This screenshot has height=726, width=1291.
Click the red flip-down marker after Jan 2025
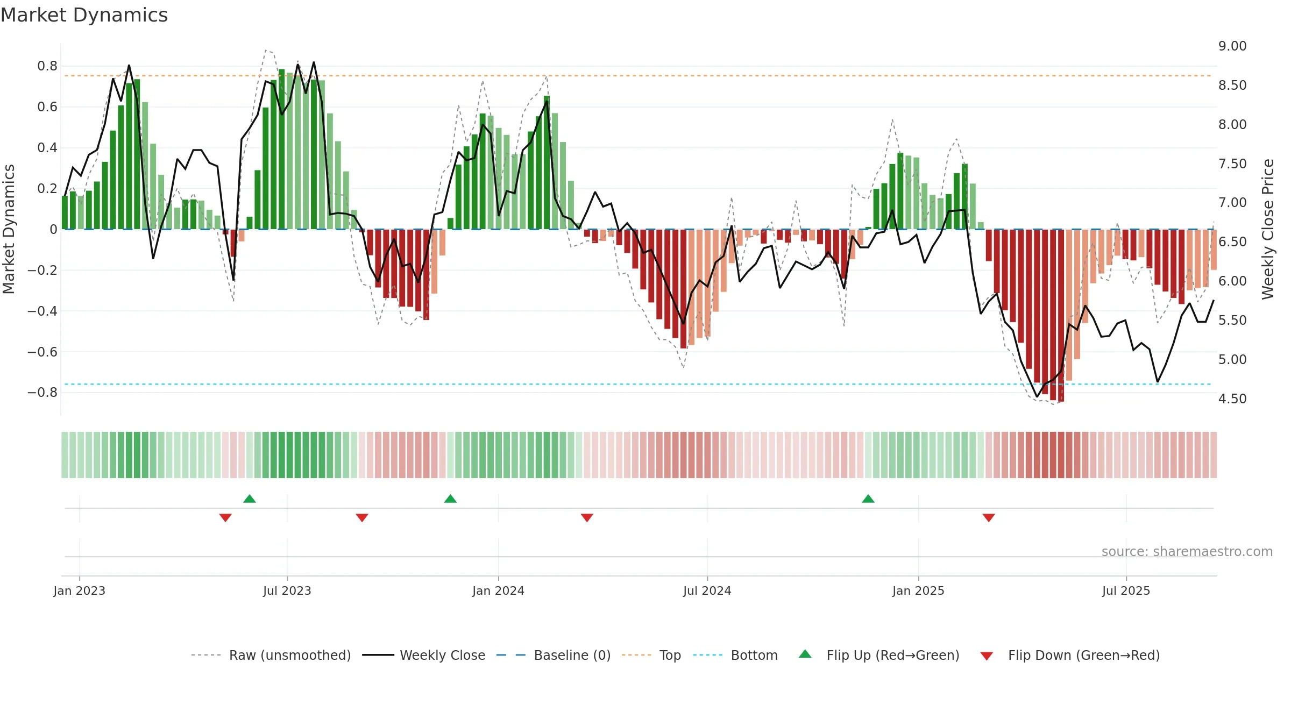989,517
